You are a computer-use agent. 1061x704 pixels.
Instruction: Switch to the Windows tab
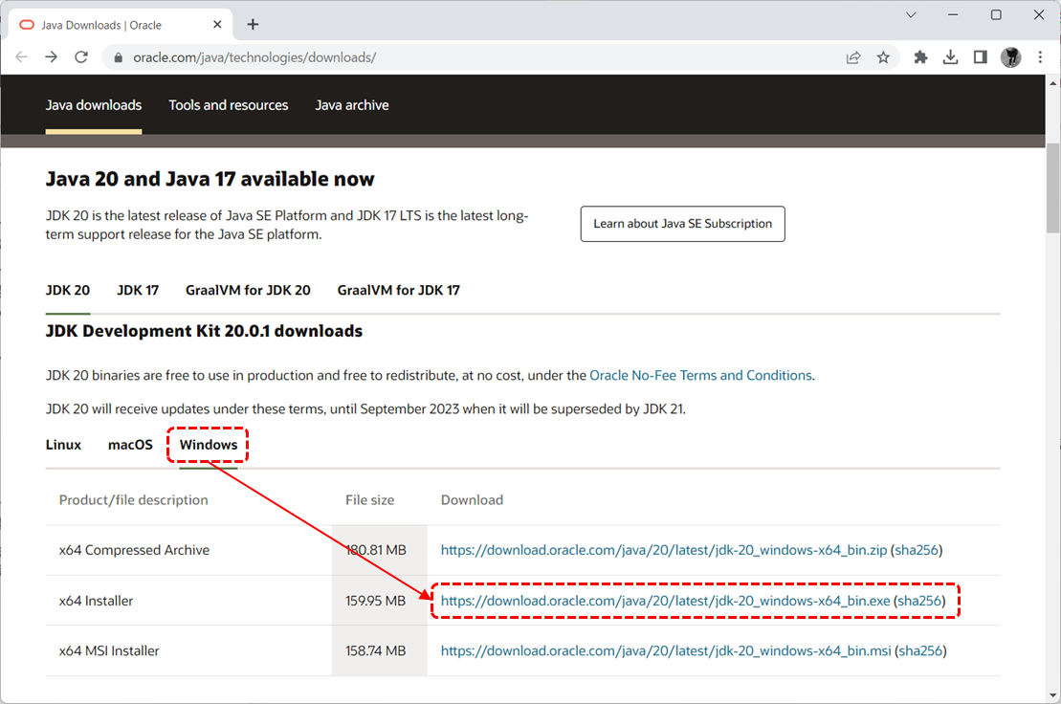[209, 445]
